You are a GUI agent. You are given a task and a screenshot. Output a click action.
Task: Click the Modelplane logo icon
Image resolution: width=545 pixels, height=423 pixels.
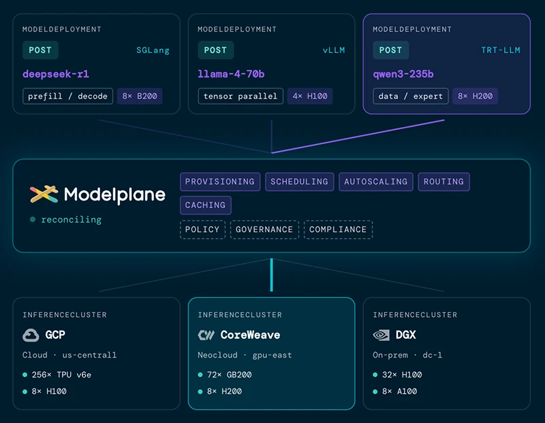[x=44, y=194]
